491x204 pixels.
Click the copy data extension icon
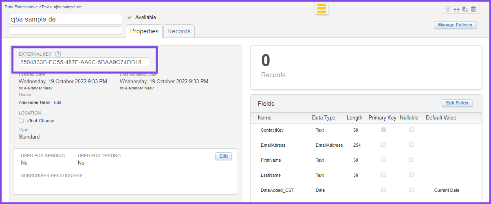point(465,9)
